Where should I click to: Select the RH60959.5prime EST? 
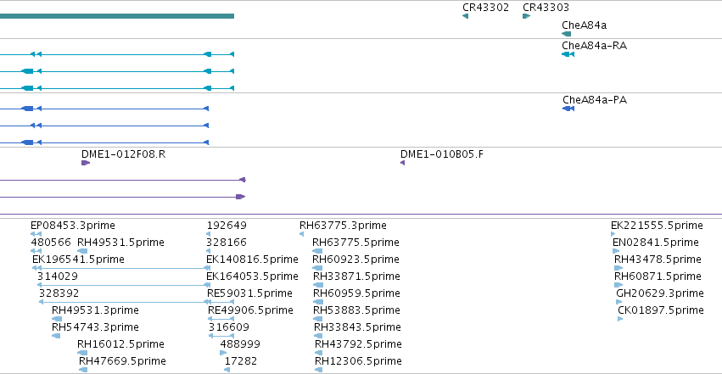click(317, 302)
